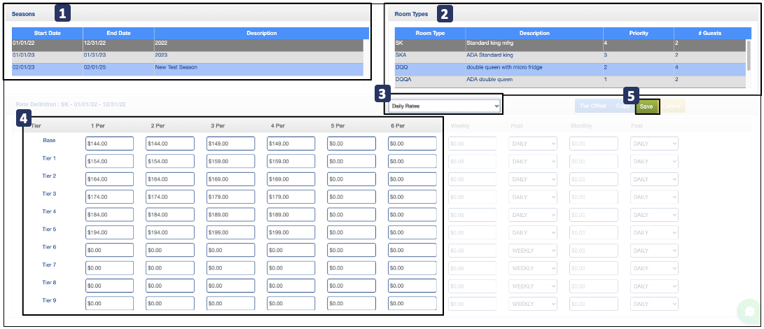Click the Tier 3 row label
The image size is (764, 329).
point(49,193)
